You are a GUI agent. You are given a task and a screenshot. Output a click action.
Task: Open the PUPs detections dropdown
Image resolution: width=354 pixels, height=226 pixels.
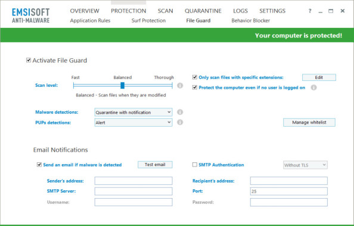(x=133, y=123)
